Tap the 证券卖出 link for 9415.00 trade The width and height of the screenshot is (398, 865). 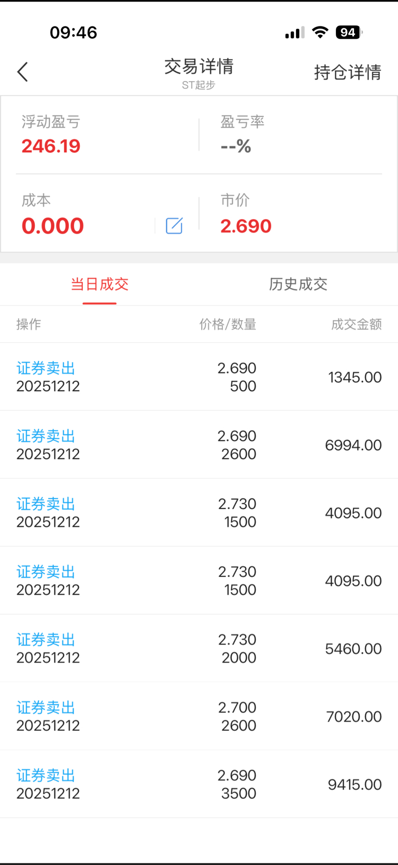46,775
